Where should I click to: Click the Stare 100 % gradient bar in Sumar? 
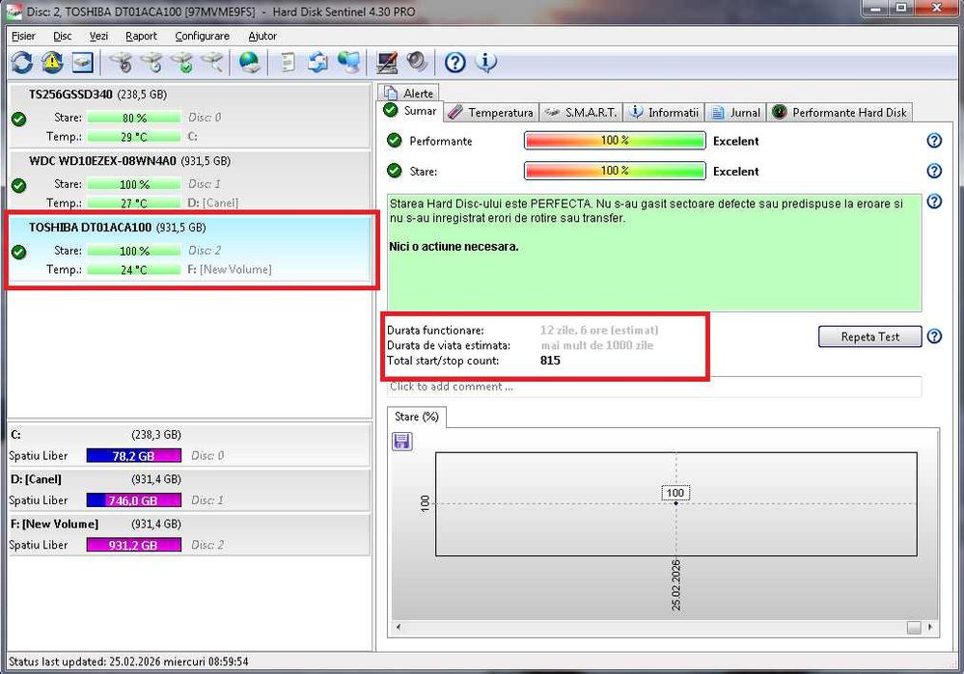pos(615,171)
